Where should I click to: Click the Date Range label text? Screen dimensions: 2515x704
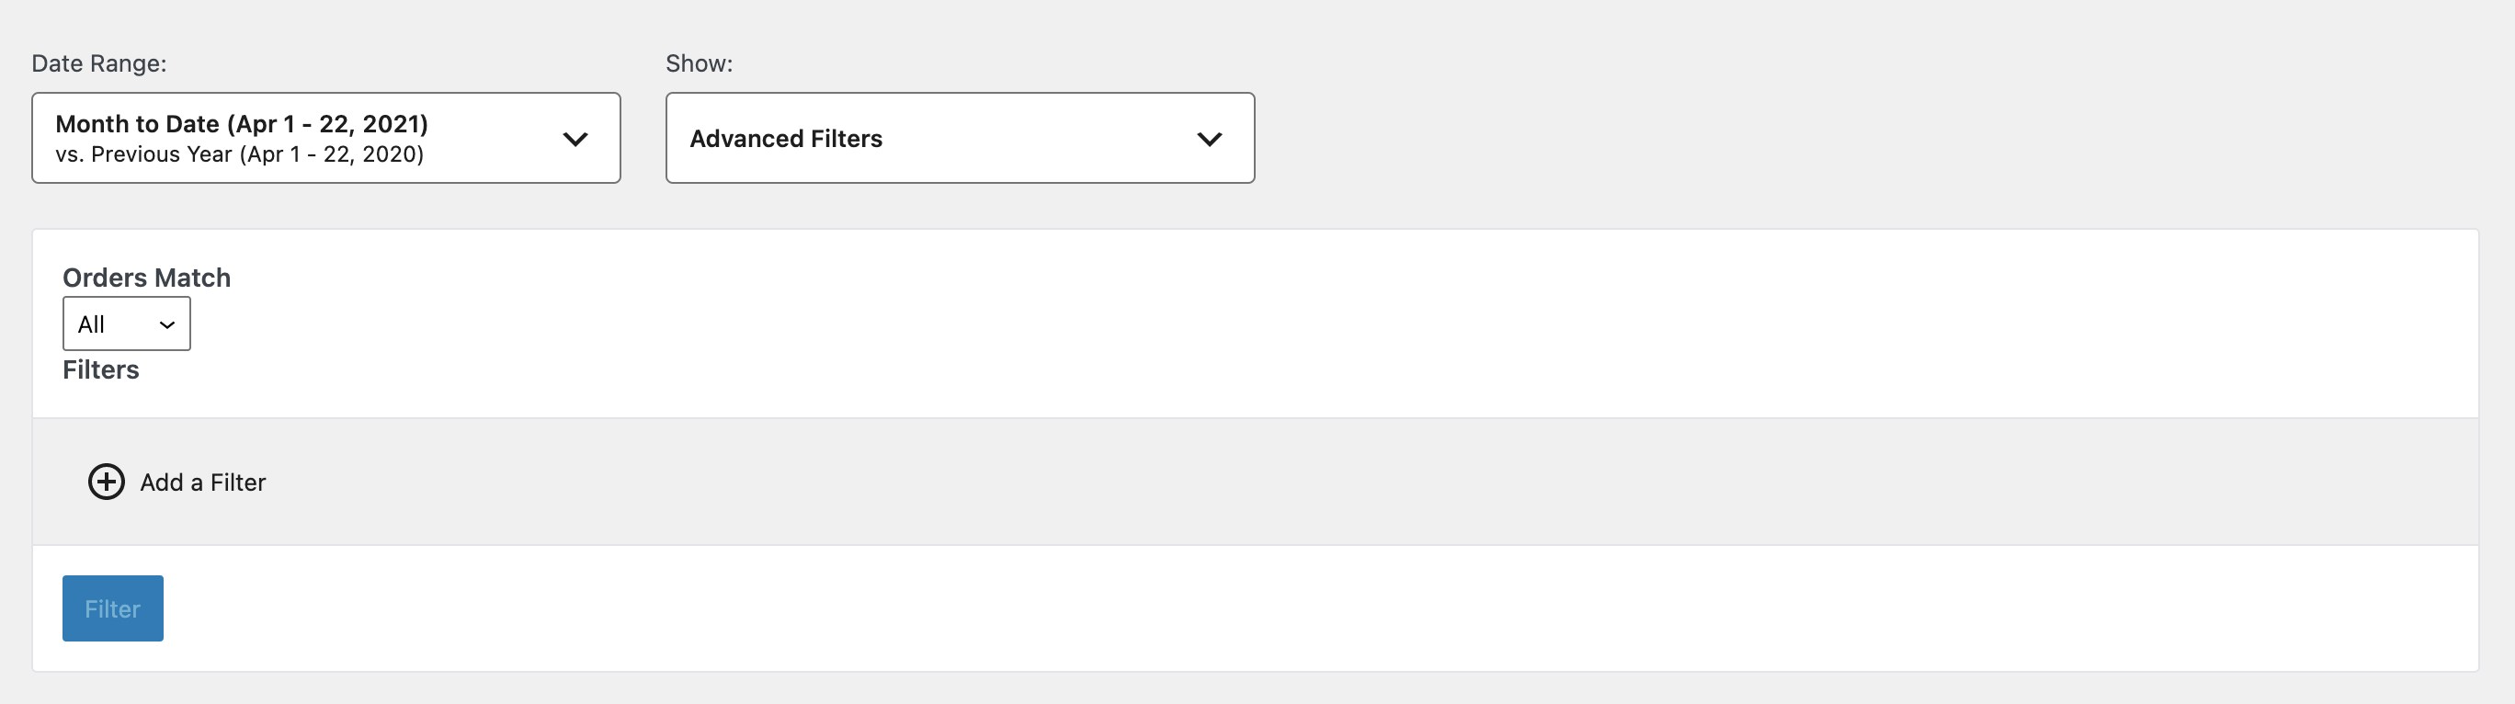[x=98, y=62]
